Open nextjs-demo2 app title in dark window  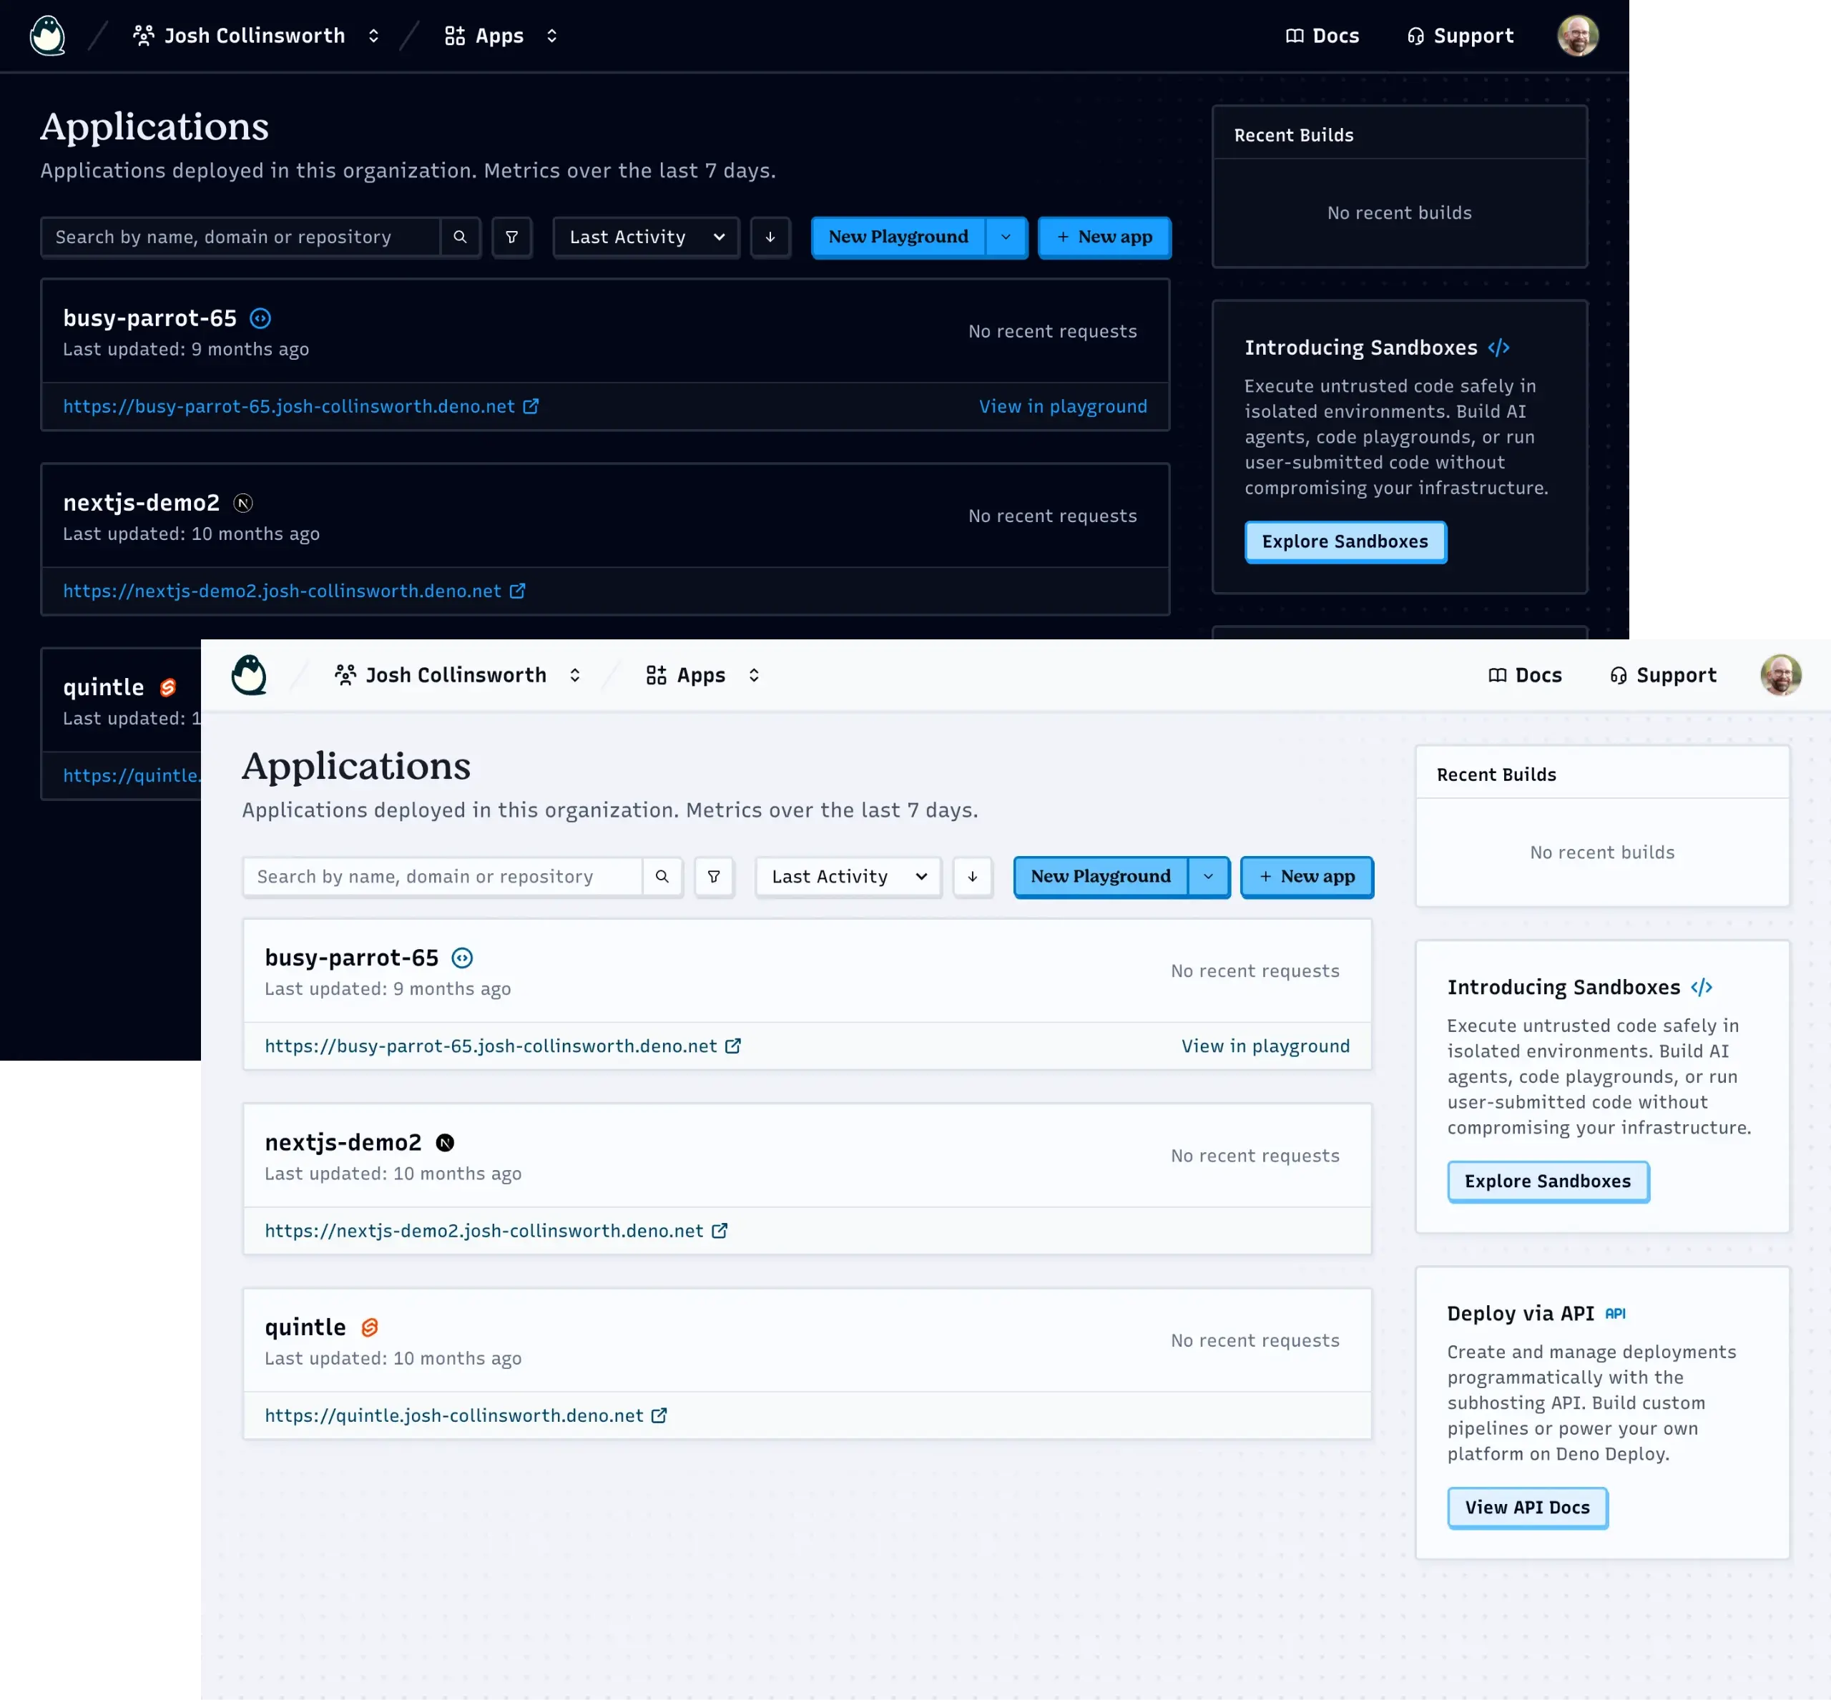[x=142, y=503]
